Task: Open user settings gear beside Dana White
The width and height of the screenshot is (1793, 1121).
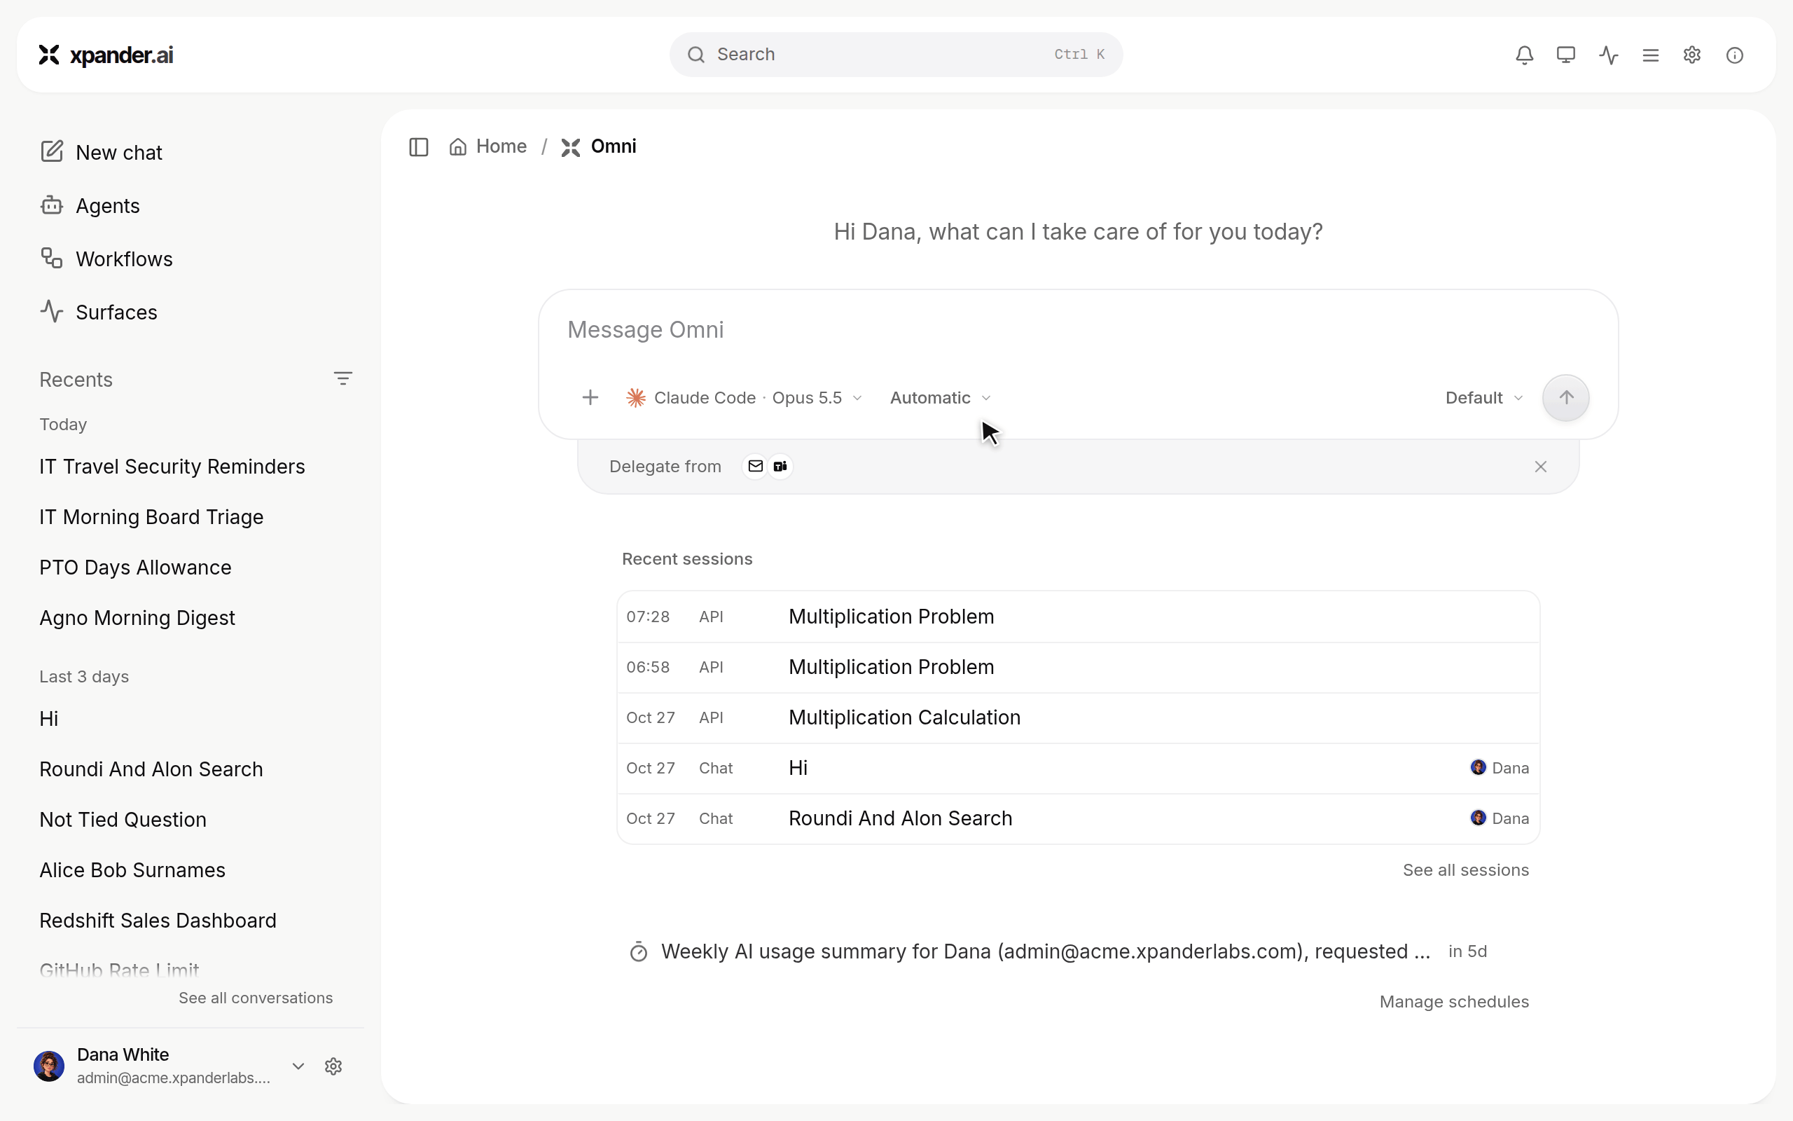Action: pos(333,1066)
